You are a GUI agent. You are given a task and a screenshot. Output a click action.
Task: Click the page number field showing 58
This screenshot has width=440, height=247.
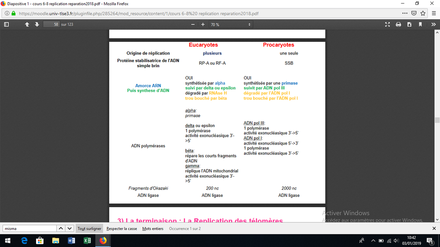point(51,24)
